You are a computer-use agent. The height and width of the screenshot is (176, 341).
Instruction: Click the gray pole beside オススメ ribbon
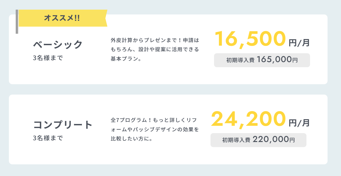(17, 22)
